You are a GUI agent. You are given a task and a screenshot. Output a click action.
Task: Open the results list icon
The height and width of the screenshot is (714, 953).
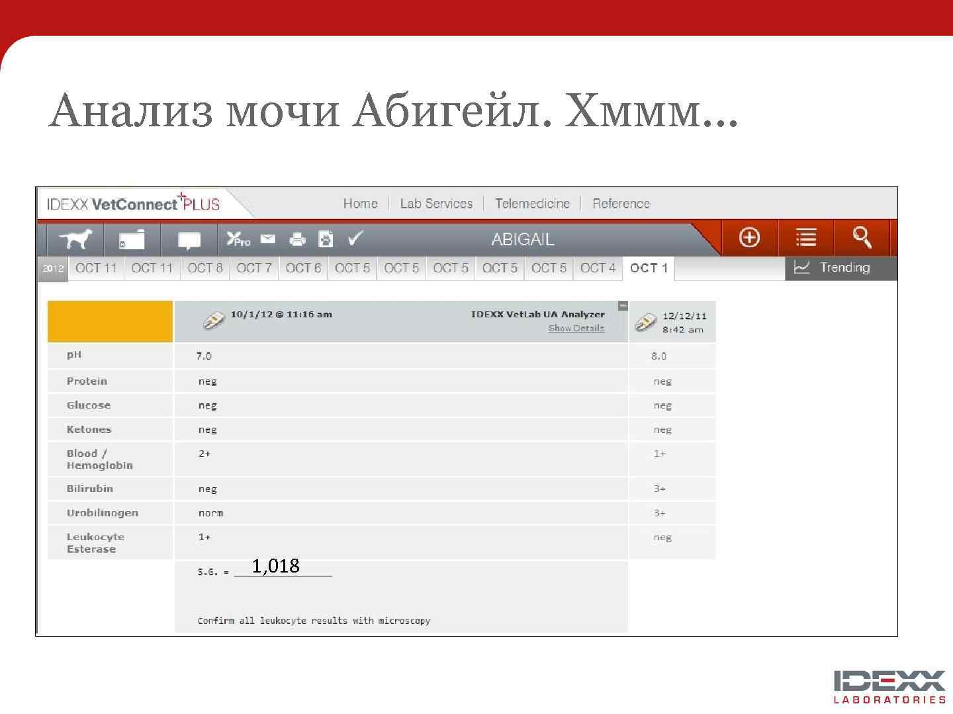805,238
